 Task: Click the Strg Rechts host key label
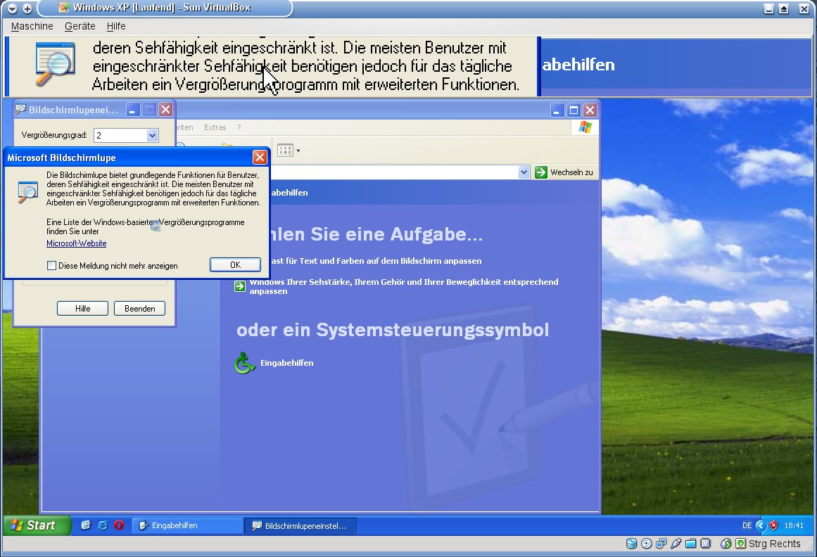point(774,544)
